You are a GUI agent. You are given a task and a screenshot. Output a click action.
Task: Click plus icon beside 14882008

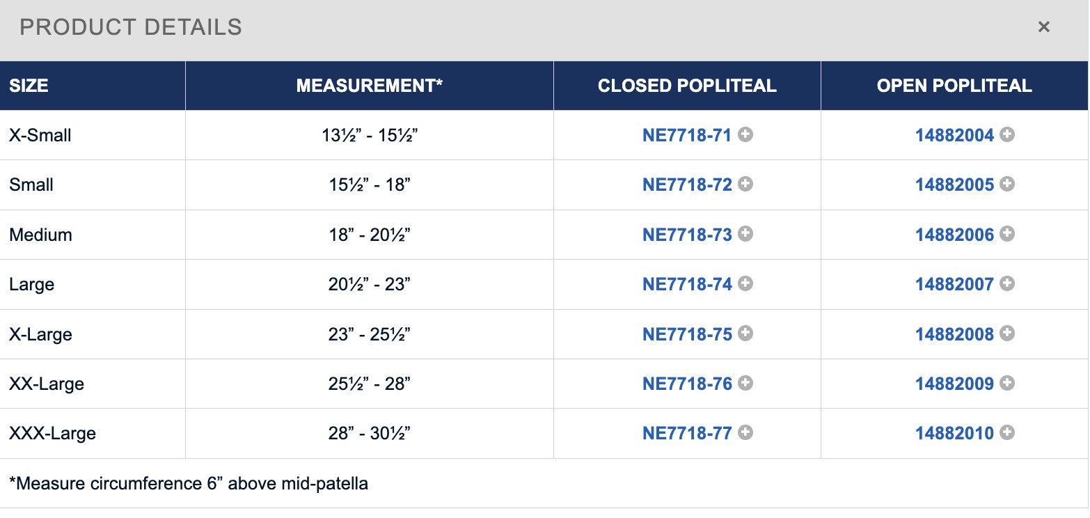click(x=1007, y=333)
